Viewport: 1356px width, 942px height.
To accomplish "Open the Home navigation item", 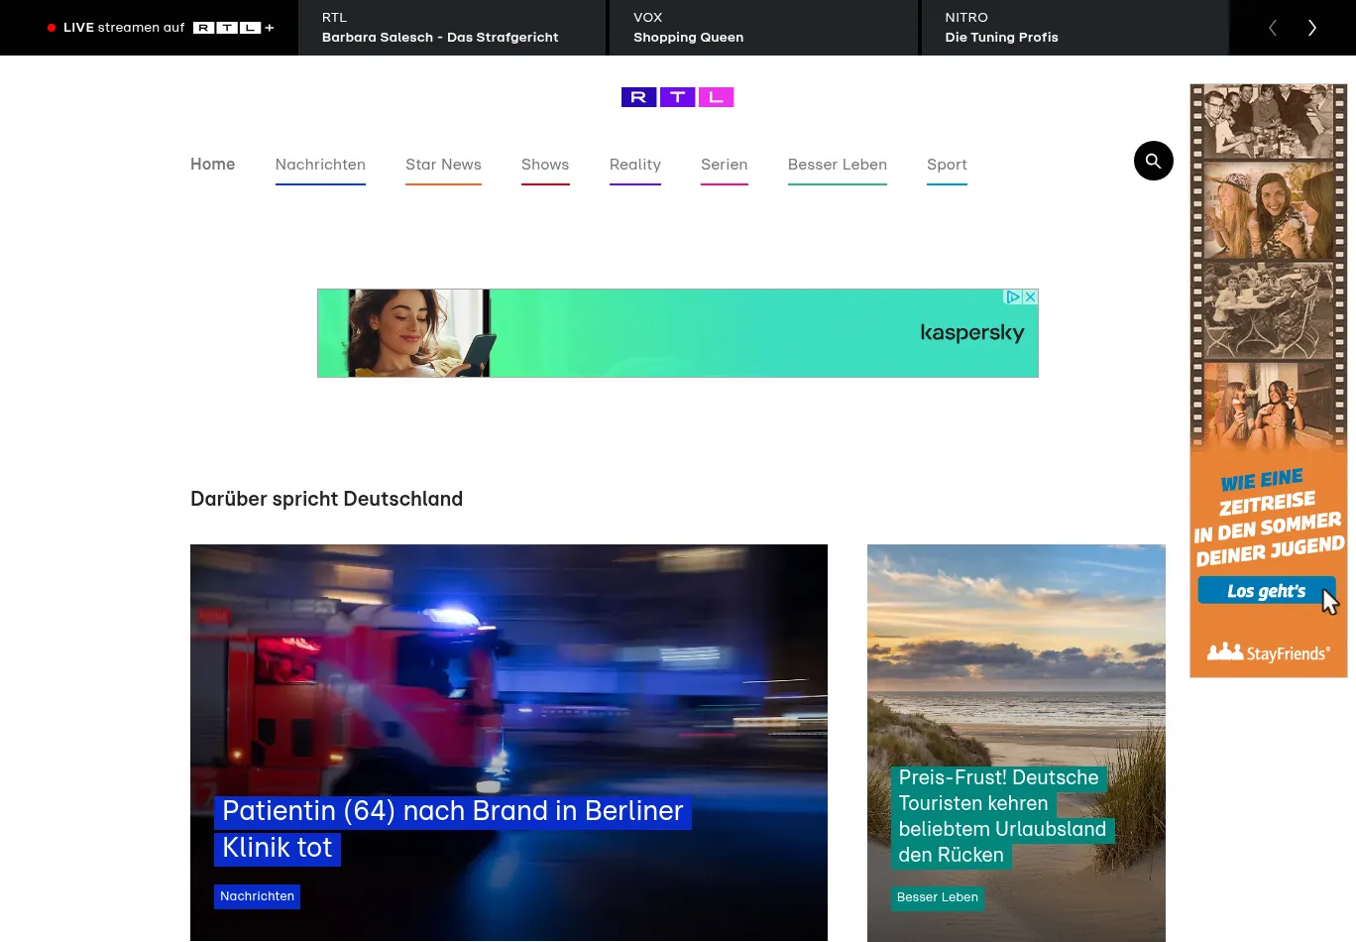I will coord(212,165).
